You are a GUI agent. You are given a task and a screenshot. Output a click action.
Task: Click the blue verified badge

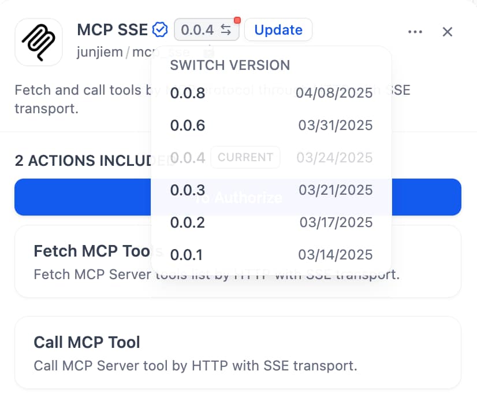[x=160, y=29]
